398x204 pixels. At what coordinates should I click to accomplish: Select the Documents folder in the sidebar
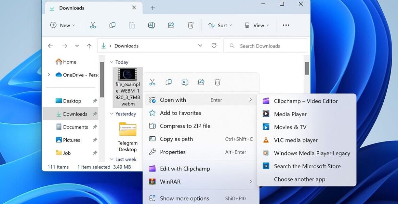75,127
